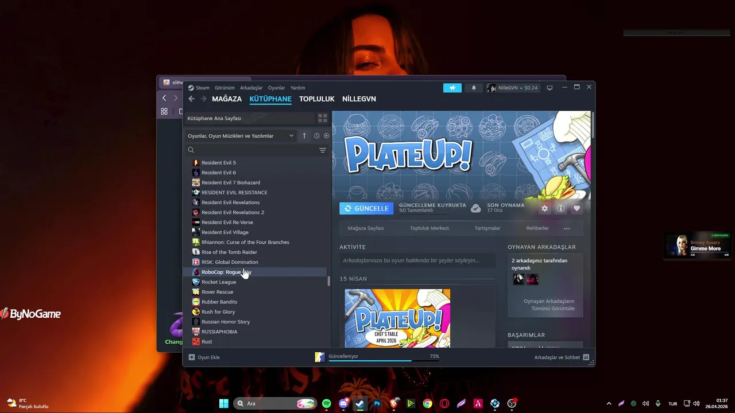
Task: Click Oynayan Arkadaşların Tümünü Görüntüle link
Action: 549,305
